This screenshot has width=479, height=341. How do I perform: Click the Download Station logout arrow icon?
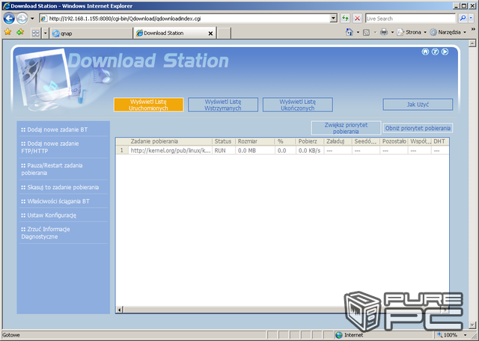coord(445,52)
